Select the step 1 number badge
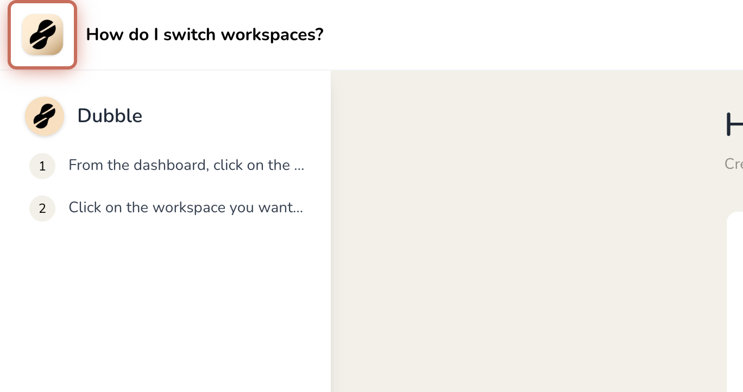 click(x=42, y=166)
